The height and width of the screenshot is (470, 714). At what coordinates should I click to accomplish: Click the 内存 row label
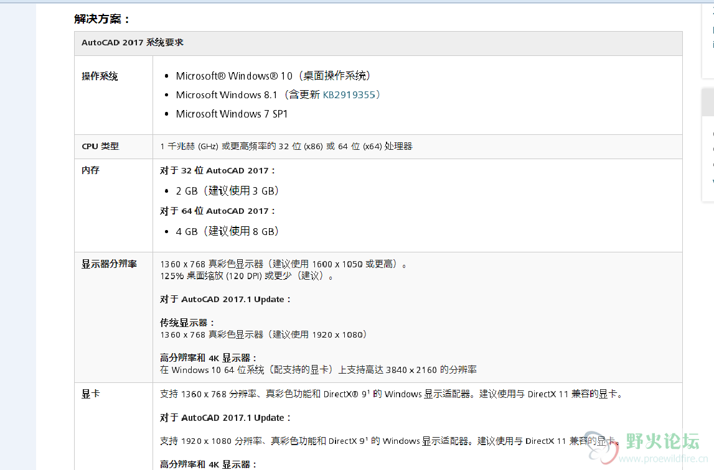(91, 170)
